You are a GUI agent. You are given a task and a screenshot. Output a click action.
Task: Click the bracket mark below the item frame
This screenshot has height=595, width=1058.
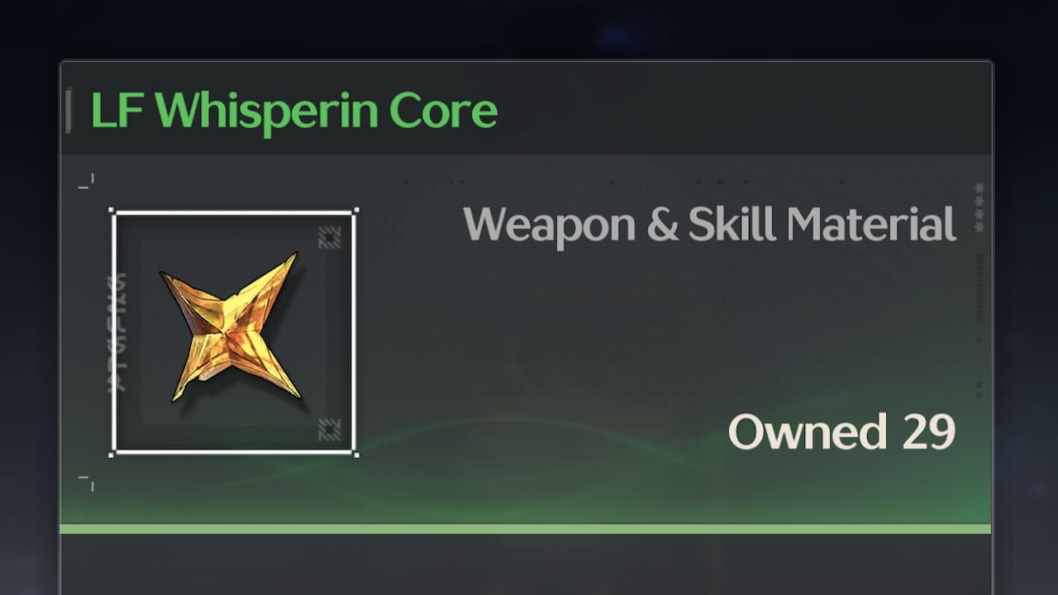(x=87, y=483)
